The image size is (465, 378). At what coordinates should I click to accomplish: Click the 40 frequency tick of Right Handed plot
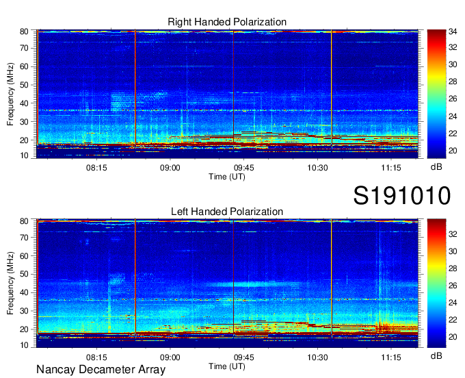tap(24, 103)
